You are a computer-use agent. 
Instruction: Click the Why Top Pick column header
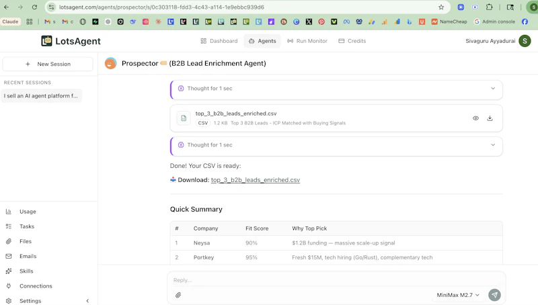309,228
